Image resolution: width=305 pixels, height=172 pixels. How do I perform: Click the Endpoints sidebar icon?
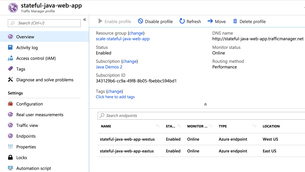tap(11, 136)
